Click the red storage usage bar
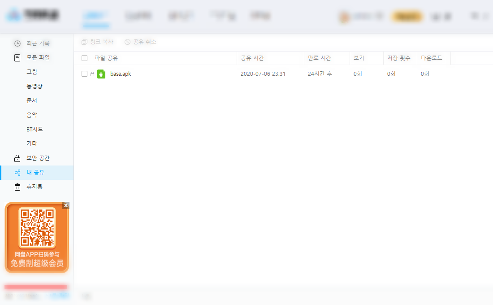This screenshot has width=493, height=305. point(36,287)
